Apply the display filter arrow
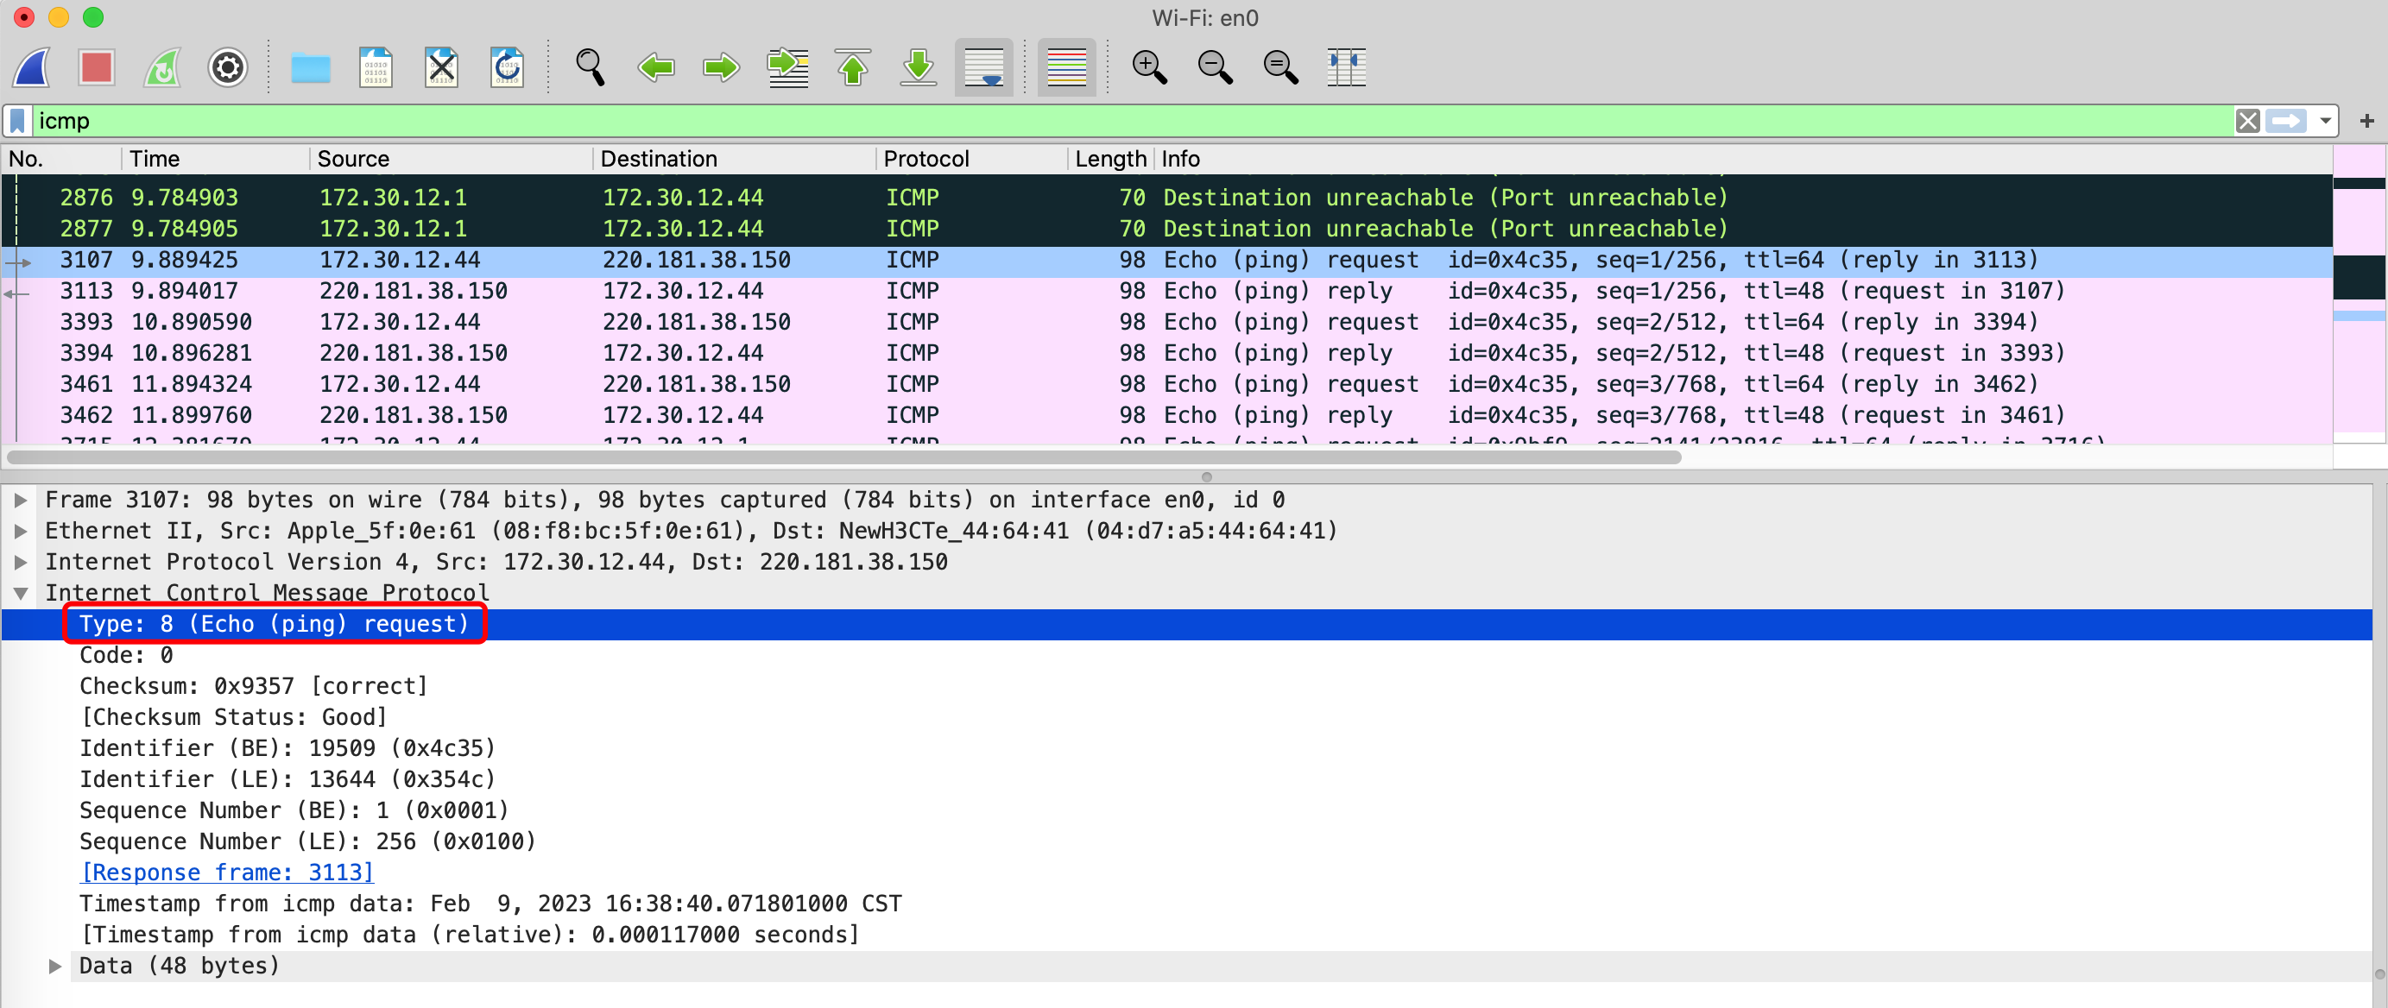This screenshot has height=1008, width=2388. point(2286,122)
